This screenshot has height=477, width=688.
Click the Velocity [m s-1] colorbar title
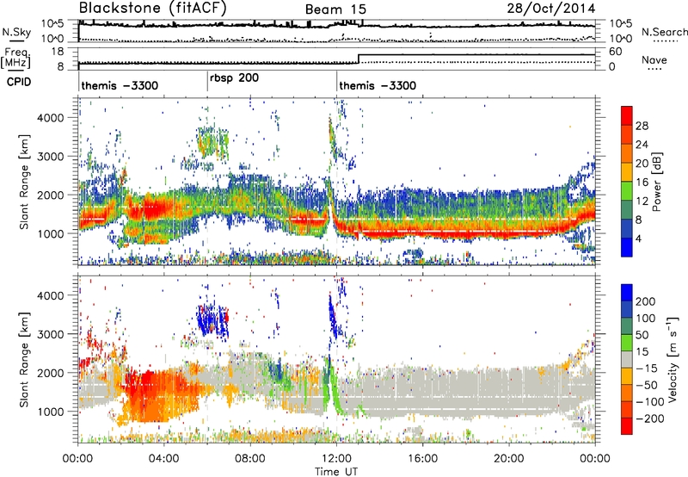tap(672, 359)
